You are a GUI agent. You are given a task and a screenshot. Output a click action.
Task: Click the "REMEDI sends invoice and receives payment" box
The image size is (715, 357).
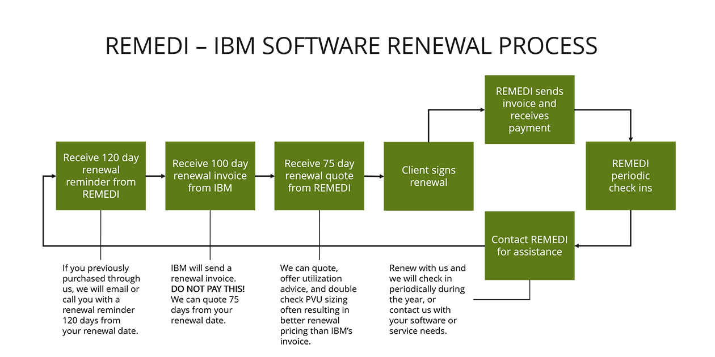[x=529, y=109]
